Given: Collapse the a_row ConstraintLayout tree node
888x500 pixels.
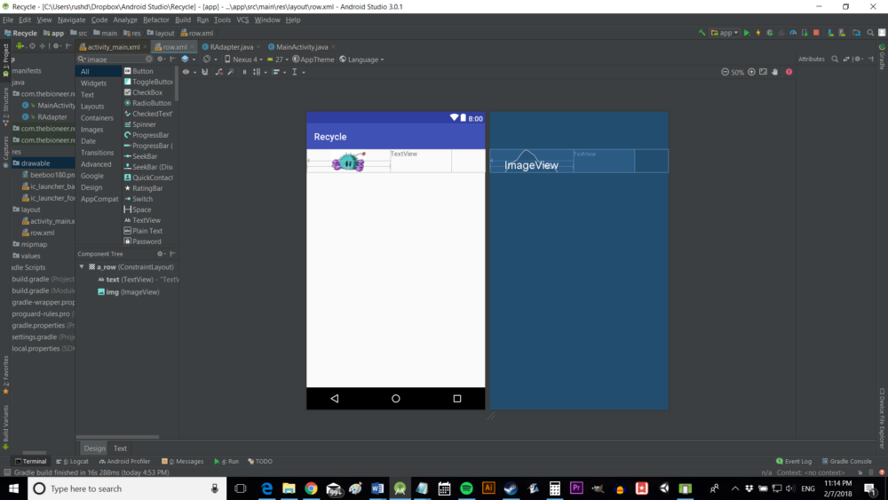Looking at the screenshot, I should tap(82, 266).
